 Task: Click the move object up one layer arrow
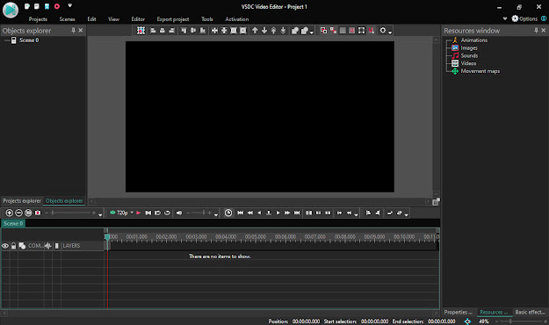click(x=255, y=31)
